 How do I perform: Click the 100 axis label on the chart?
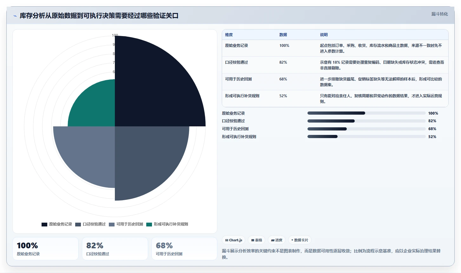[x=115, y=35]
